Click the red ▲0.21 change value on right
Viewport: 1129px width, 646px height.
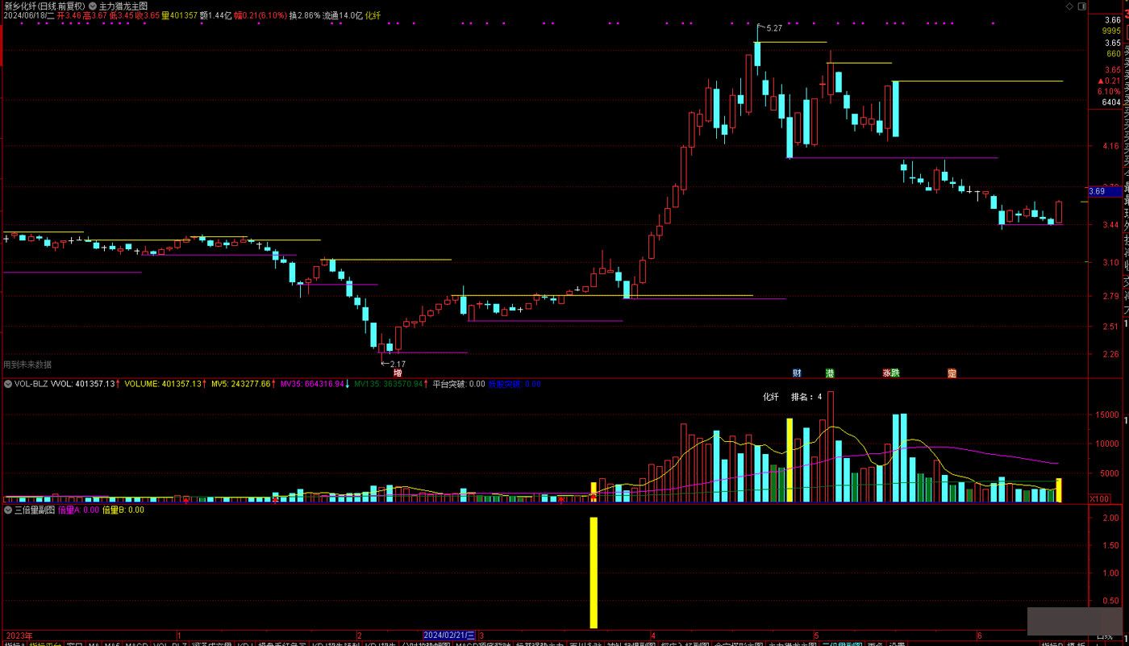(x=1109, y=81)
